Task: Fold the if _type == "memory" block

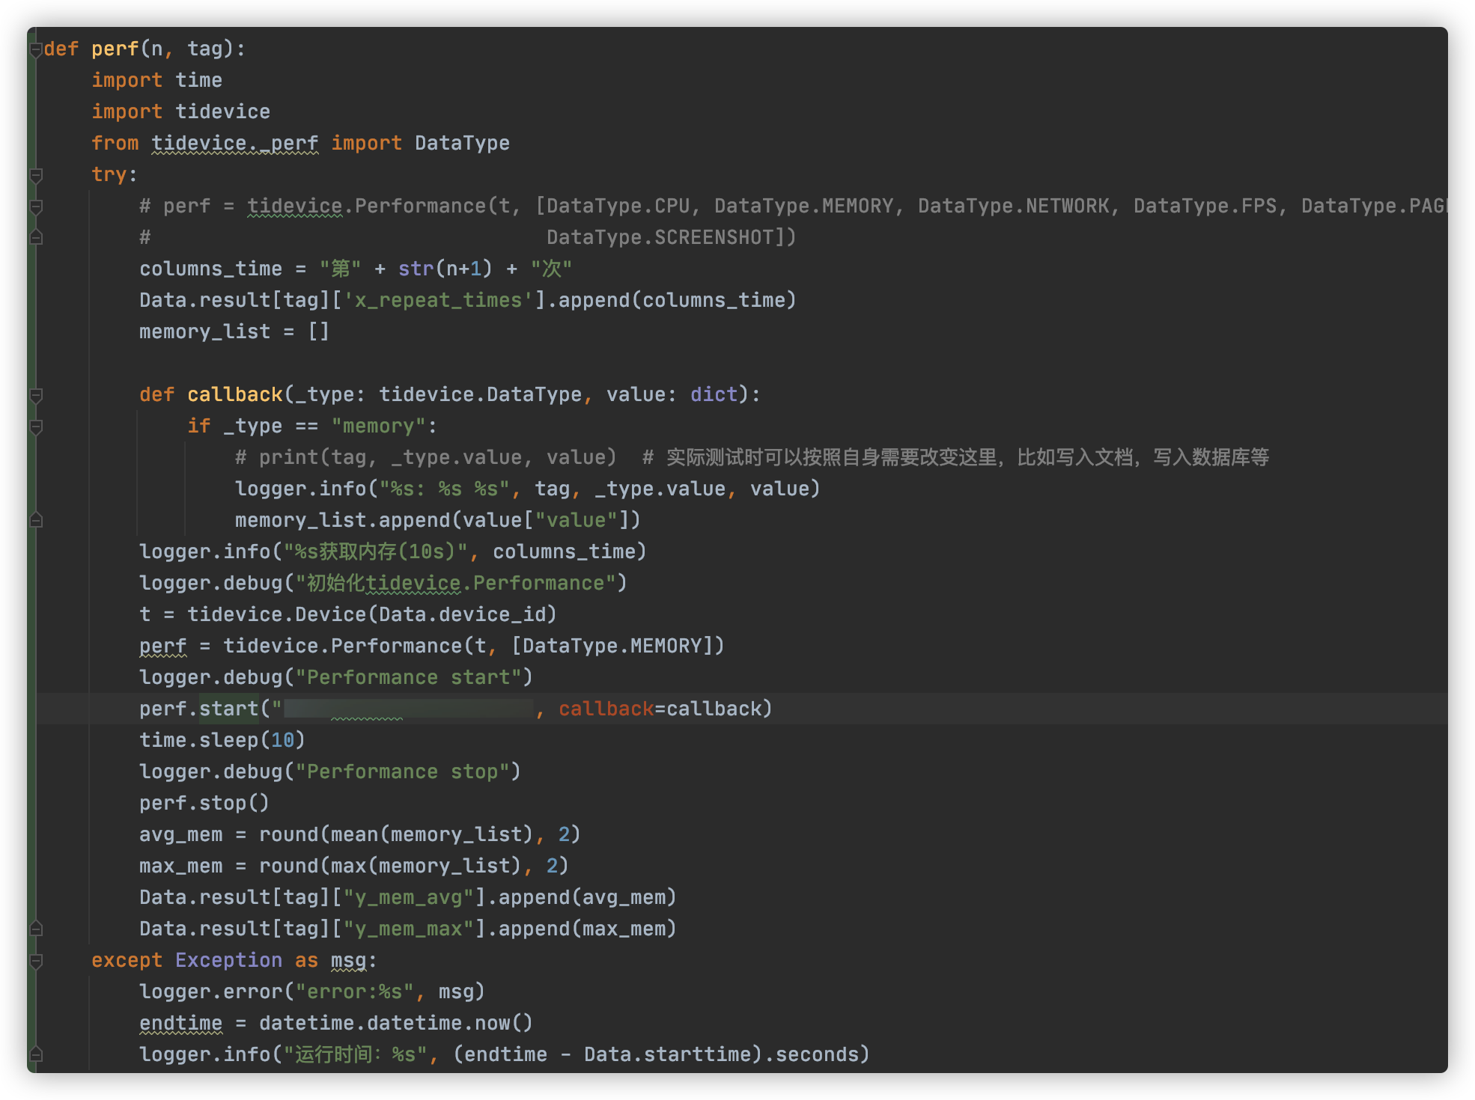Action: (36, 427)
